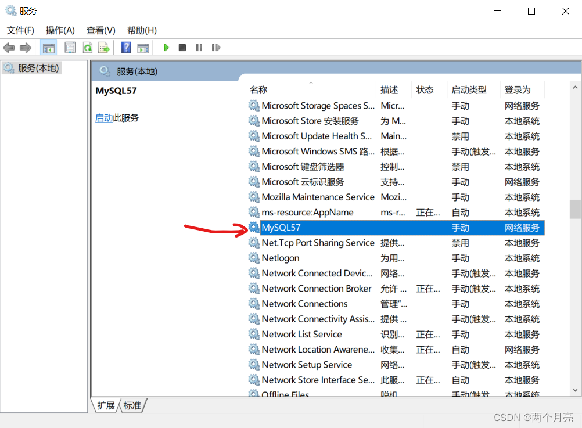Stop the service using the square icon
Viewport: 582px width, 428px height.
[x=182, y=48]
